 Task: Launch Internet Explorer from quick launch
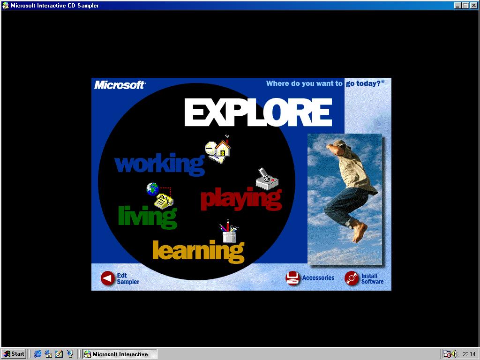point(37,354)
